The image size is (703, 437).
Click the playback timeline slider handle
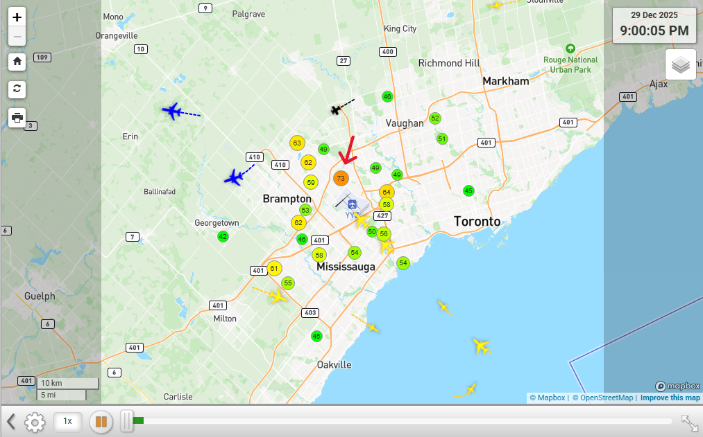126,420
